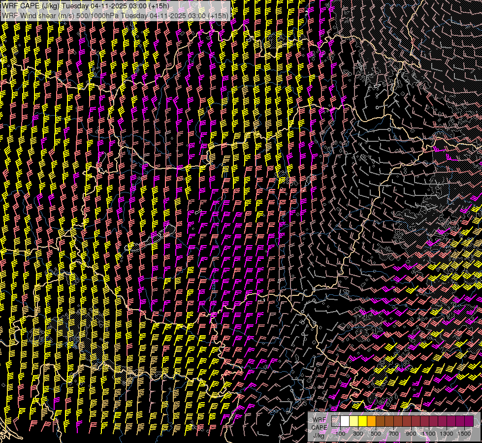This screenshot has width=482, height=443.
Task: Click the 1100 legend value label
Action: point(429,434)
